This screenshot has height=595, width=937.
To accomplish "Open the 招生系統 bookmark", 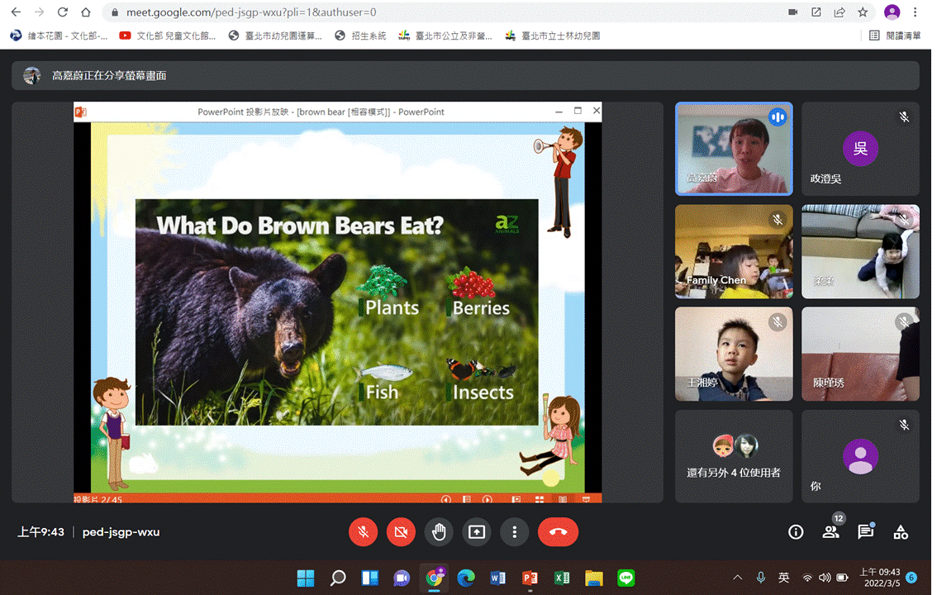I will coord(361,36).
